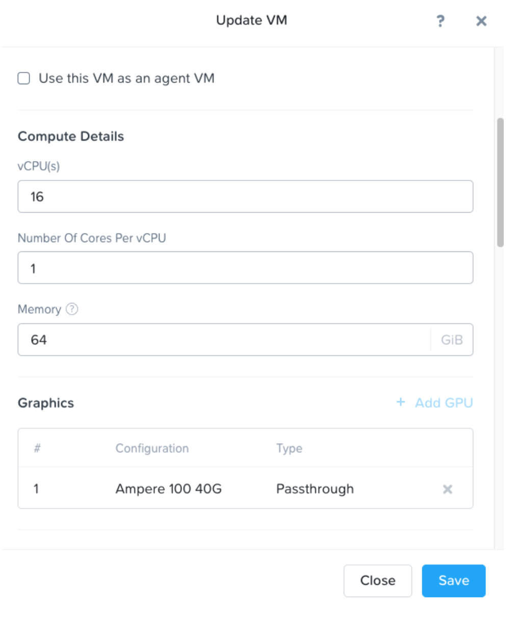Click the Type column header
Viewport: 517px width, 618px height.
[x=289, y=448]
